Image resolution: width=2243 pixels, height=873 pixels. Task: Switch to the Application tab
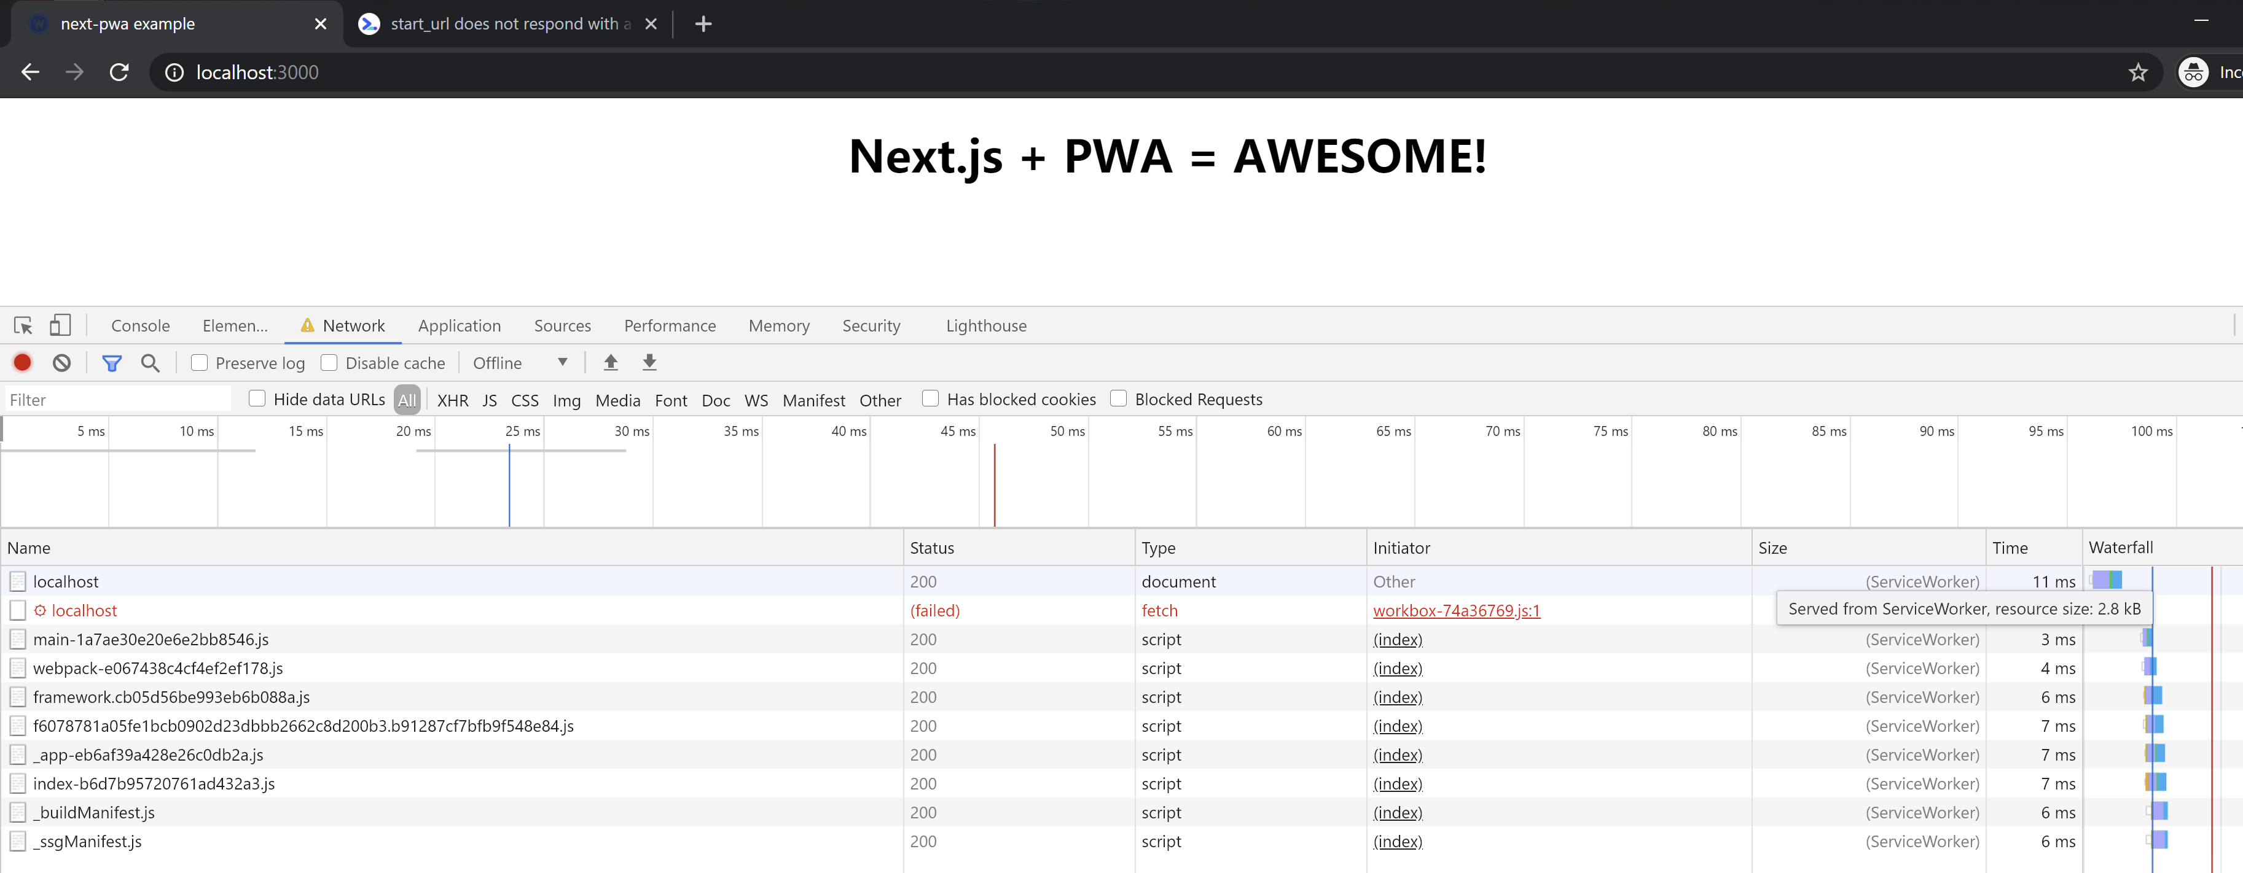[459, 325]
